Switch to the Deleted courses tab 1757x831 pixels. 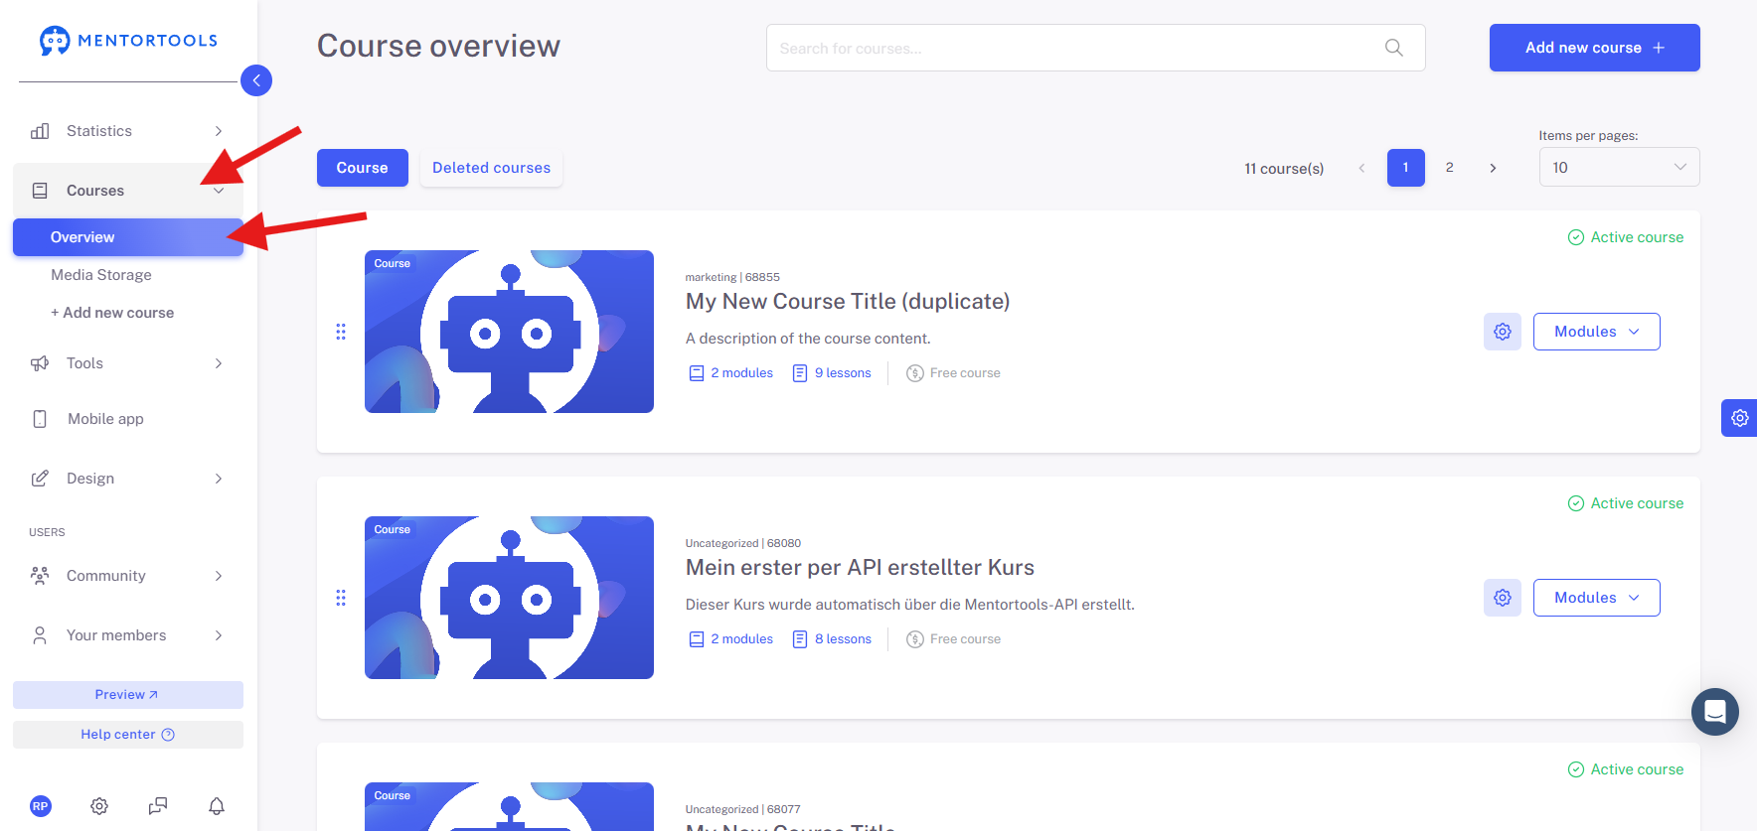point(491,168)
